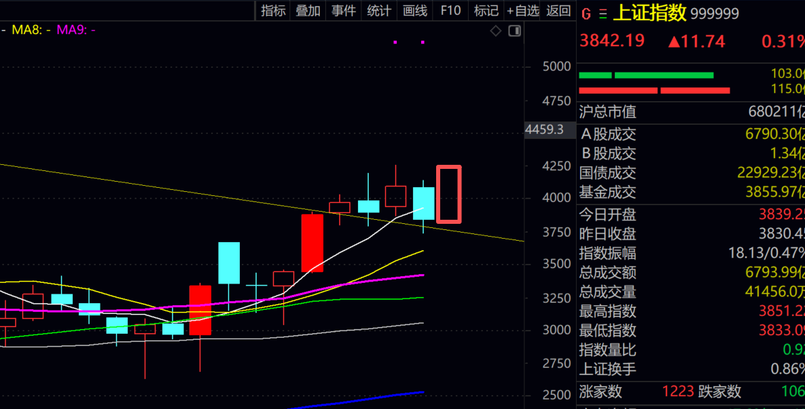This screenshot has height=409, width=805.
Task: Select the 沪总市值 row label
Action: tap(608, 112)
